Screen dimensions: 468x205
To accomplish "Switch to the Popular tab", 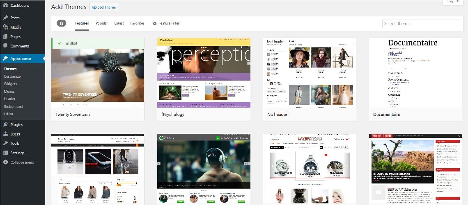I will (102, 23).
